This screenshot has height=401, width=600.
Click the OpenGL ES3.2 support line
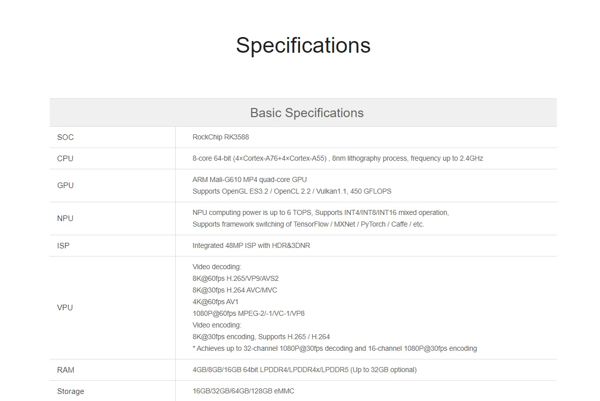(292, 192)
